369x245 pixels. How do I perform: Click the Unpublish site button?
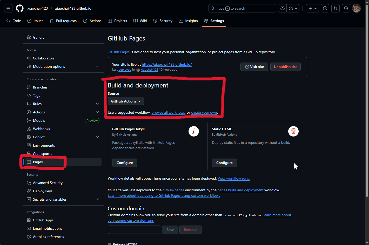click(x=285, y=67)
